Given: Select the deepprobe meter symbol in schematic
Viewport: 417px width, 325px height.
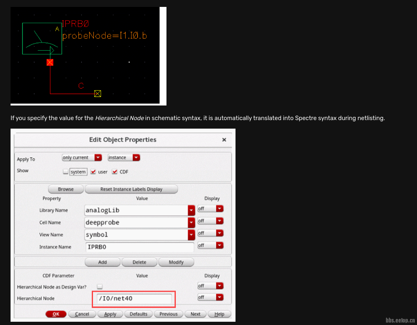Looking at the screenshot, I should click(x=42, y=39).
